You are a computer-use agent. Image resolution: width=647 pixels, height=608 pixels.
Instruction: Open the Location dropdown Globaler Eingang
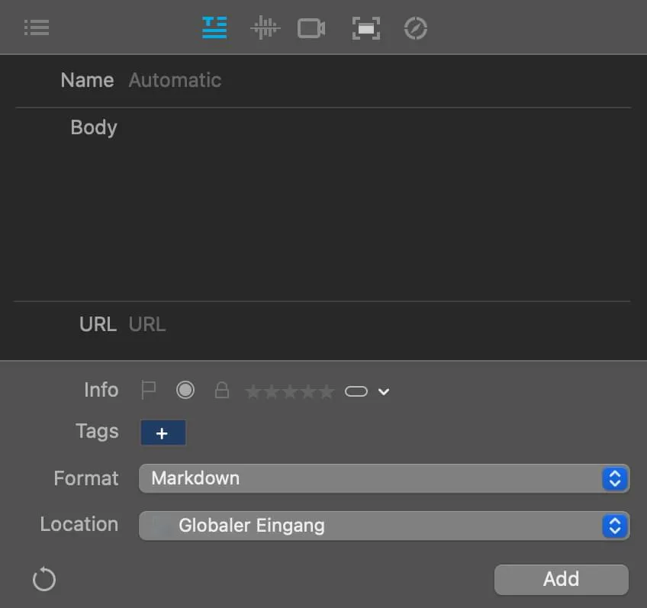tap(384, 526)
